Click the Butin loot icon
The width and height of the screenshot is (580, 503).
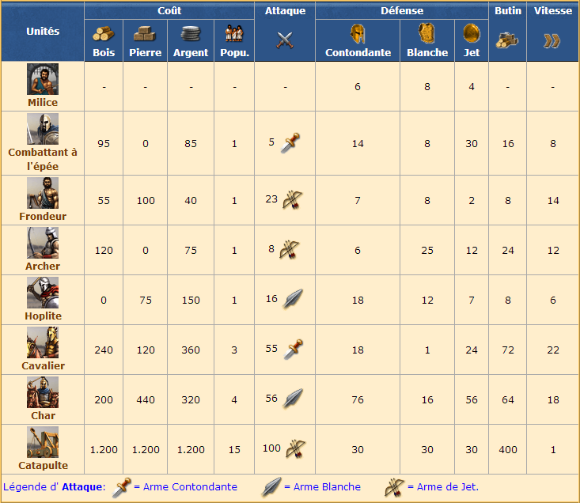[507, 41]
